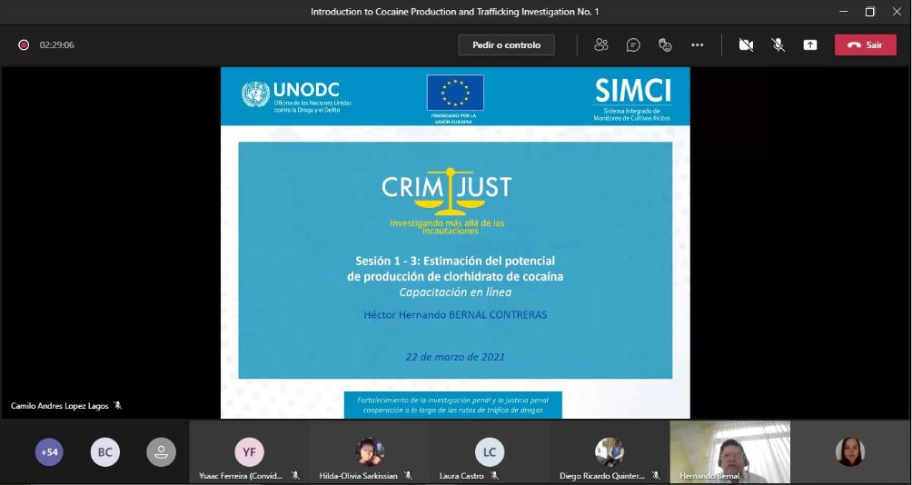Click the Capacitación en línea subtitle
Screen dimensions: 912x485
pos(455,292)
